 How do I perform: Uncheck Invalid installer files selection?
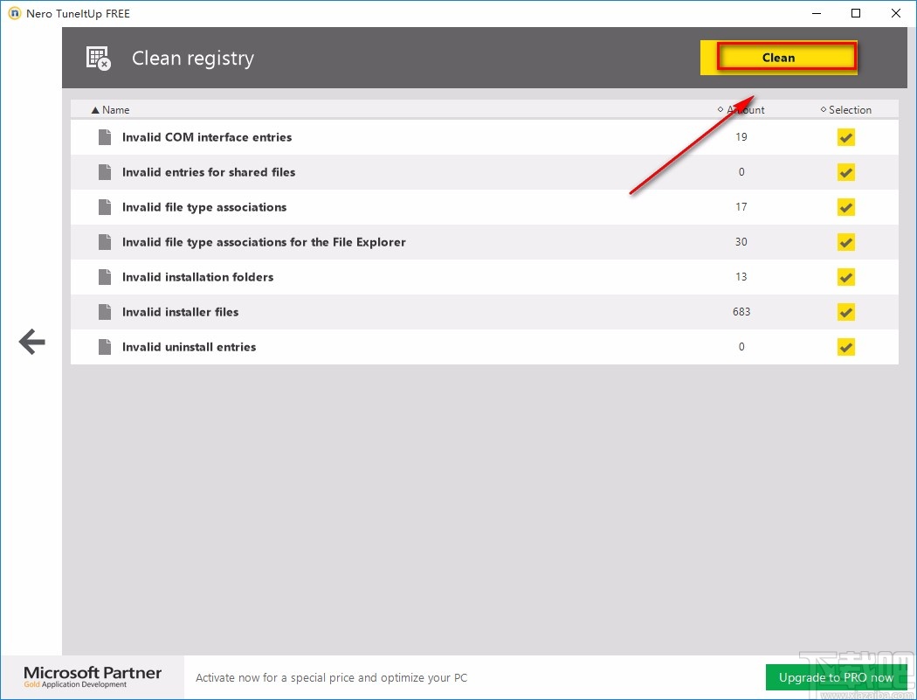845,312
